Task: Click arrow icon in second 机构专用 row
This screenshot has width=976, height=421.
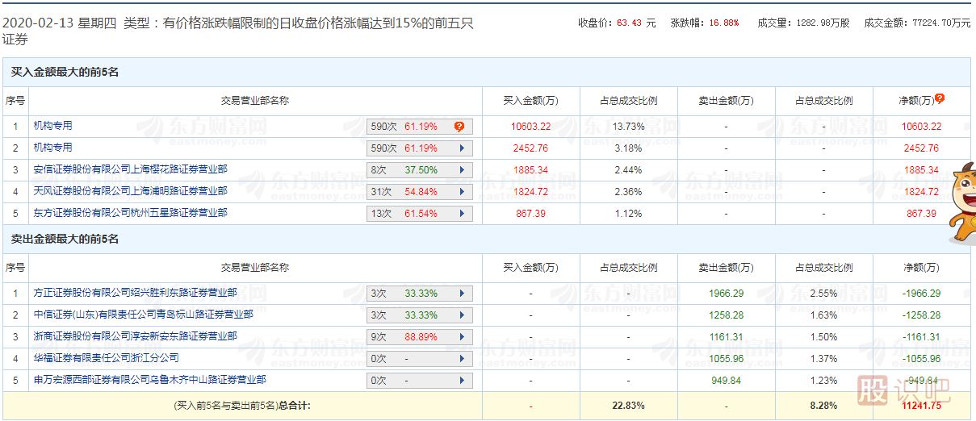Action: coord(462,148)
